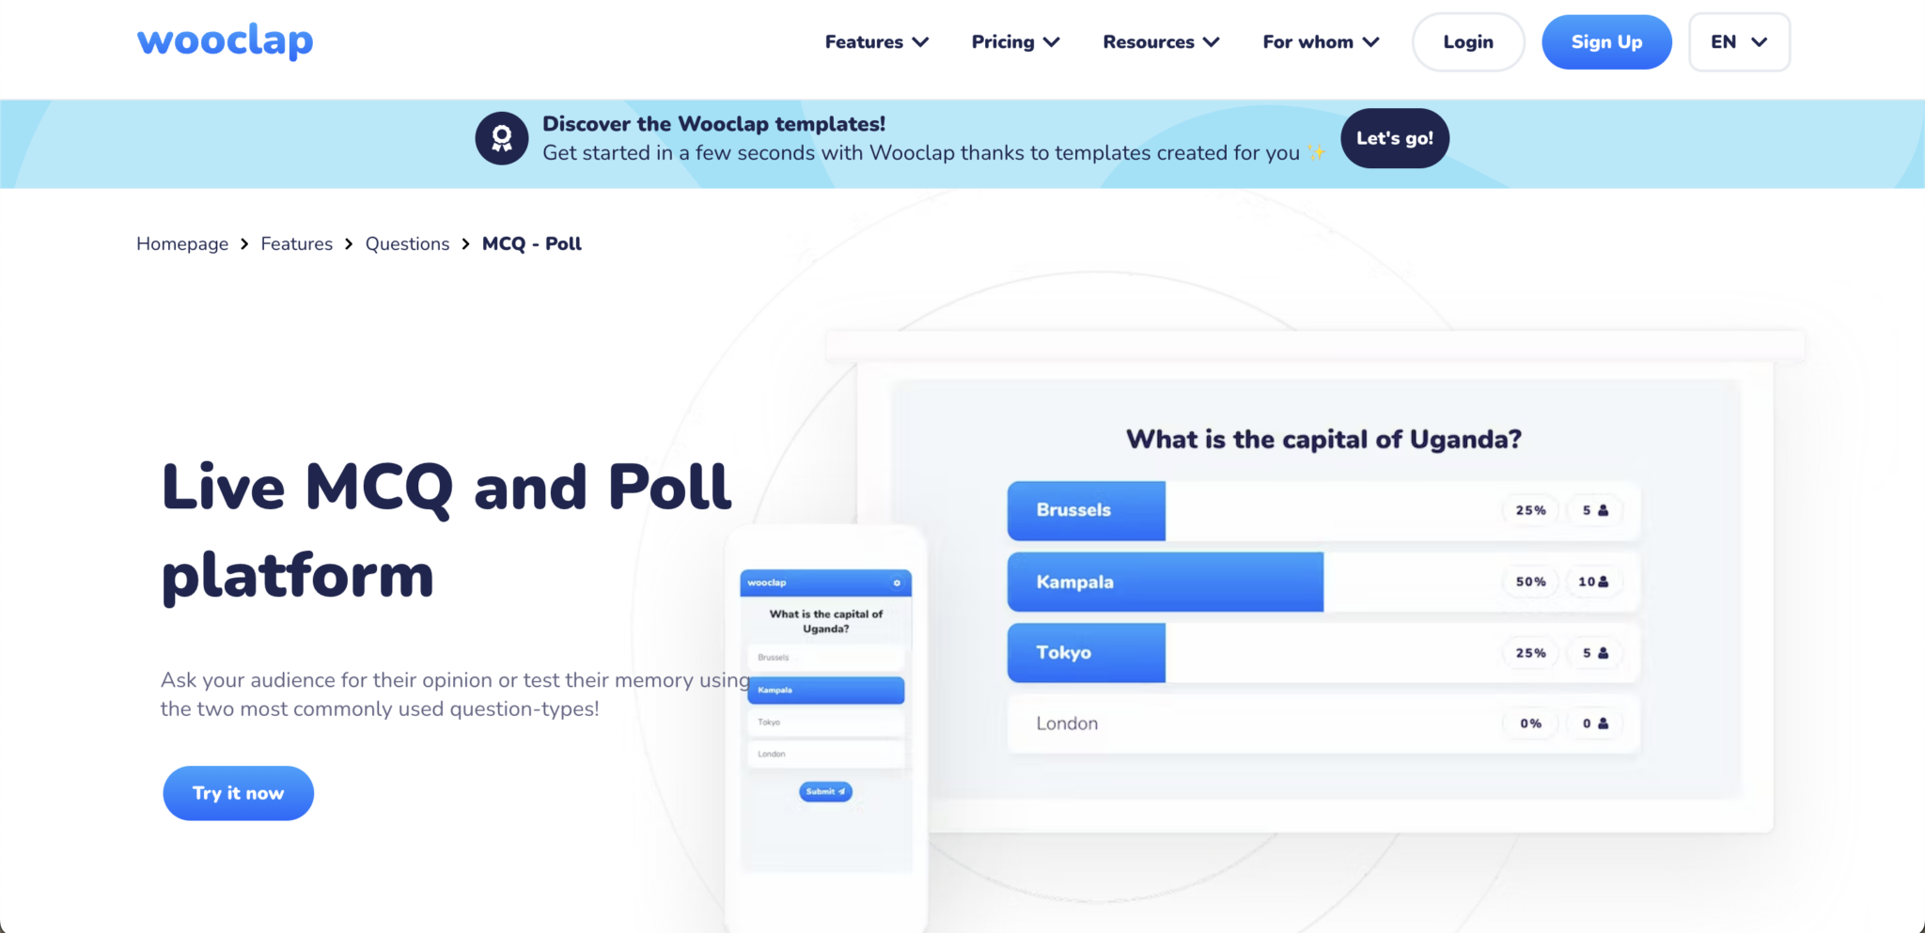This screenshot has height=933, width=1925.
Task: Navigate to the Questions breadcrumb link
Action: [x=407, y=243]
